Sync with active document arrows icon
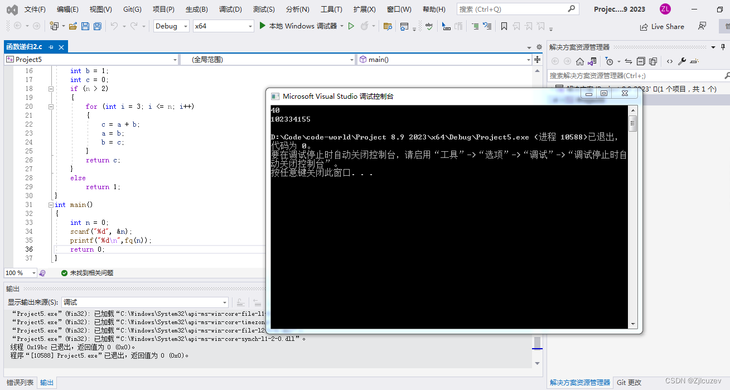The image size is (730, 390). (x=629, y=61)
